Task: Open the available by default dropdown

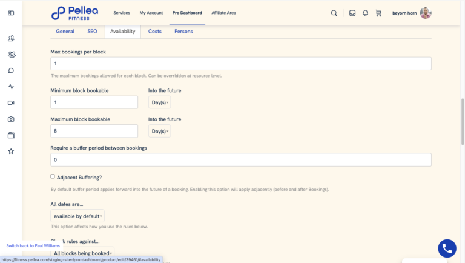Action: [77, 216]
